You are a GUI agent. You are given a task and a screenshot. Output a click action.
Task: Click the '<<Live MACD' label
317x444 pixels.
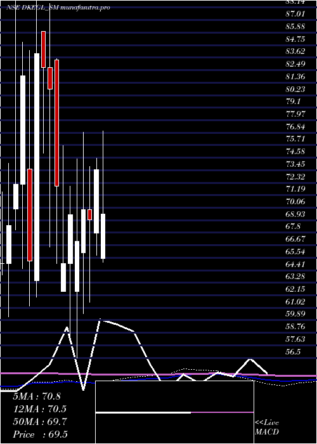(267, 427)
